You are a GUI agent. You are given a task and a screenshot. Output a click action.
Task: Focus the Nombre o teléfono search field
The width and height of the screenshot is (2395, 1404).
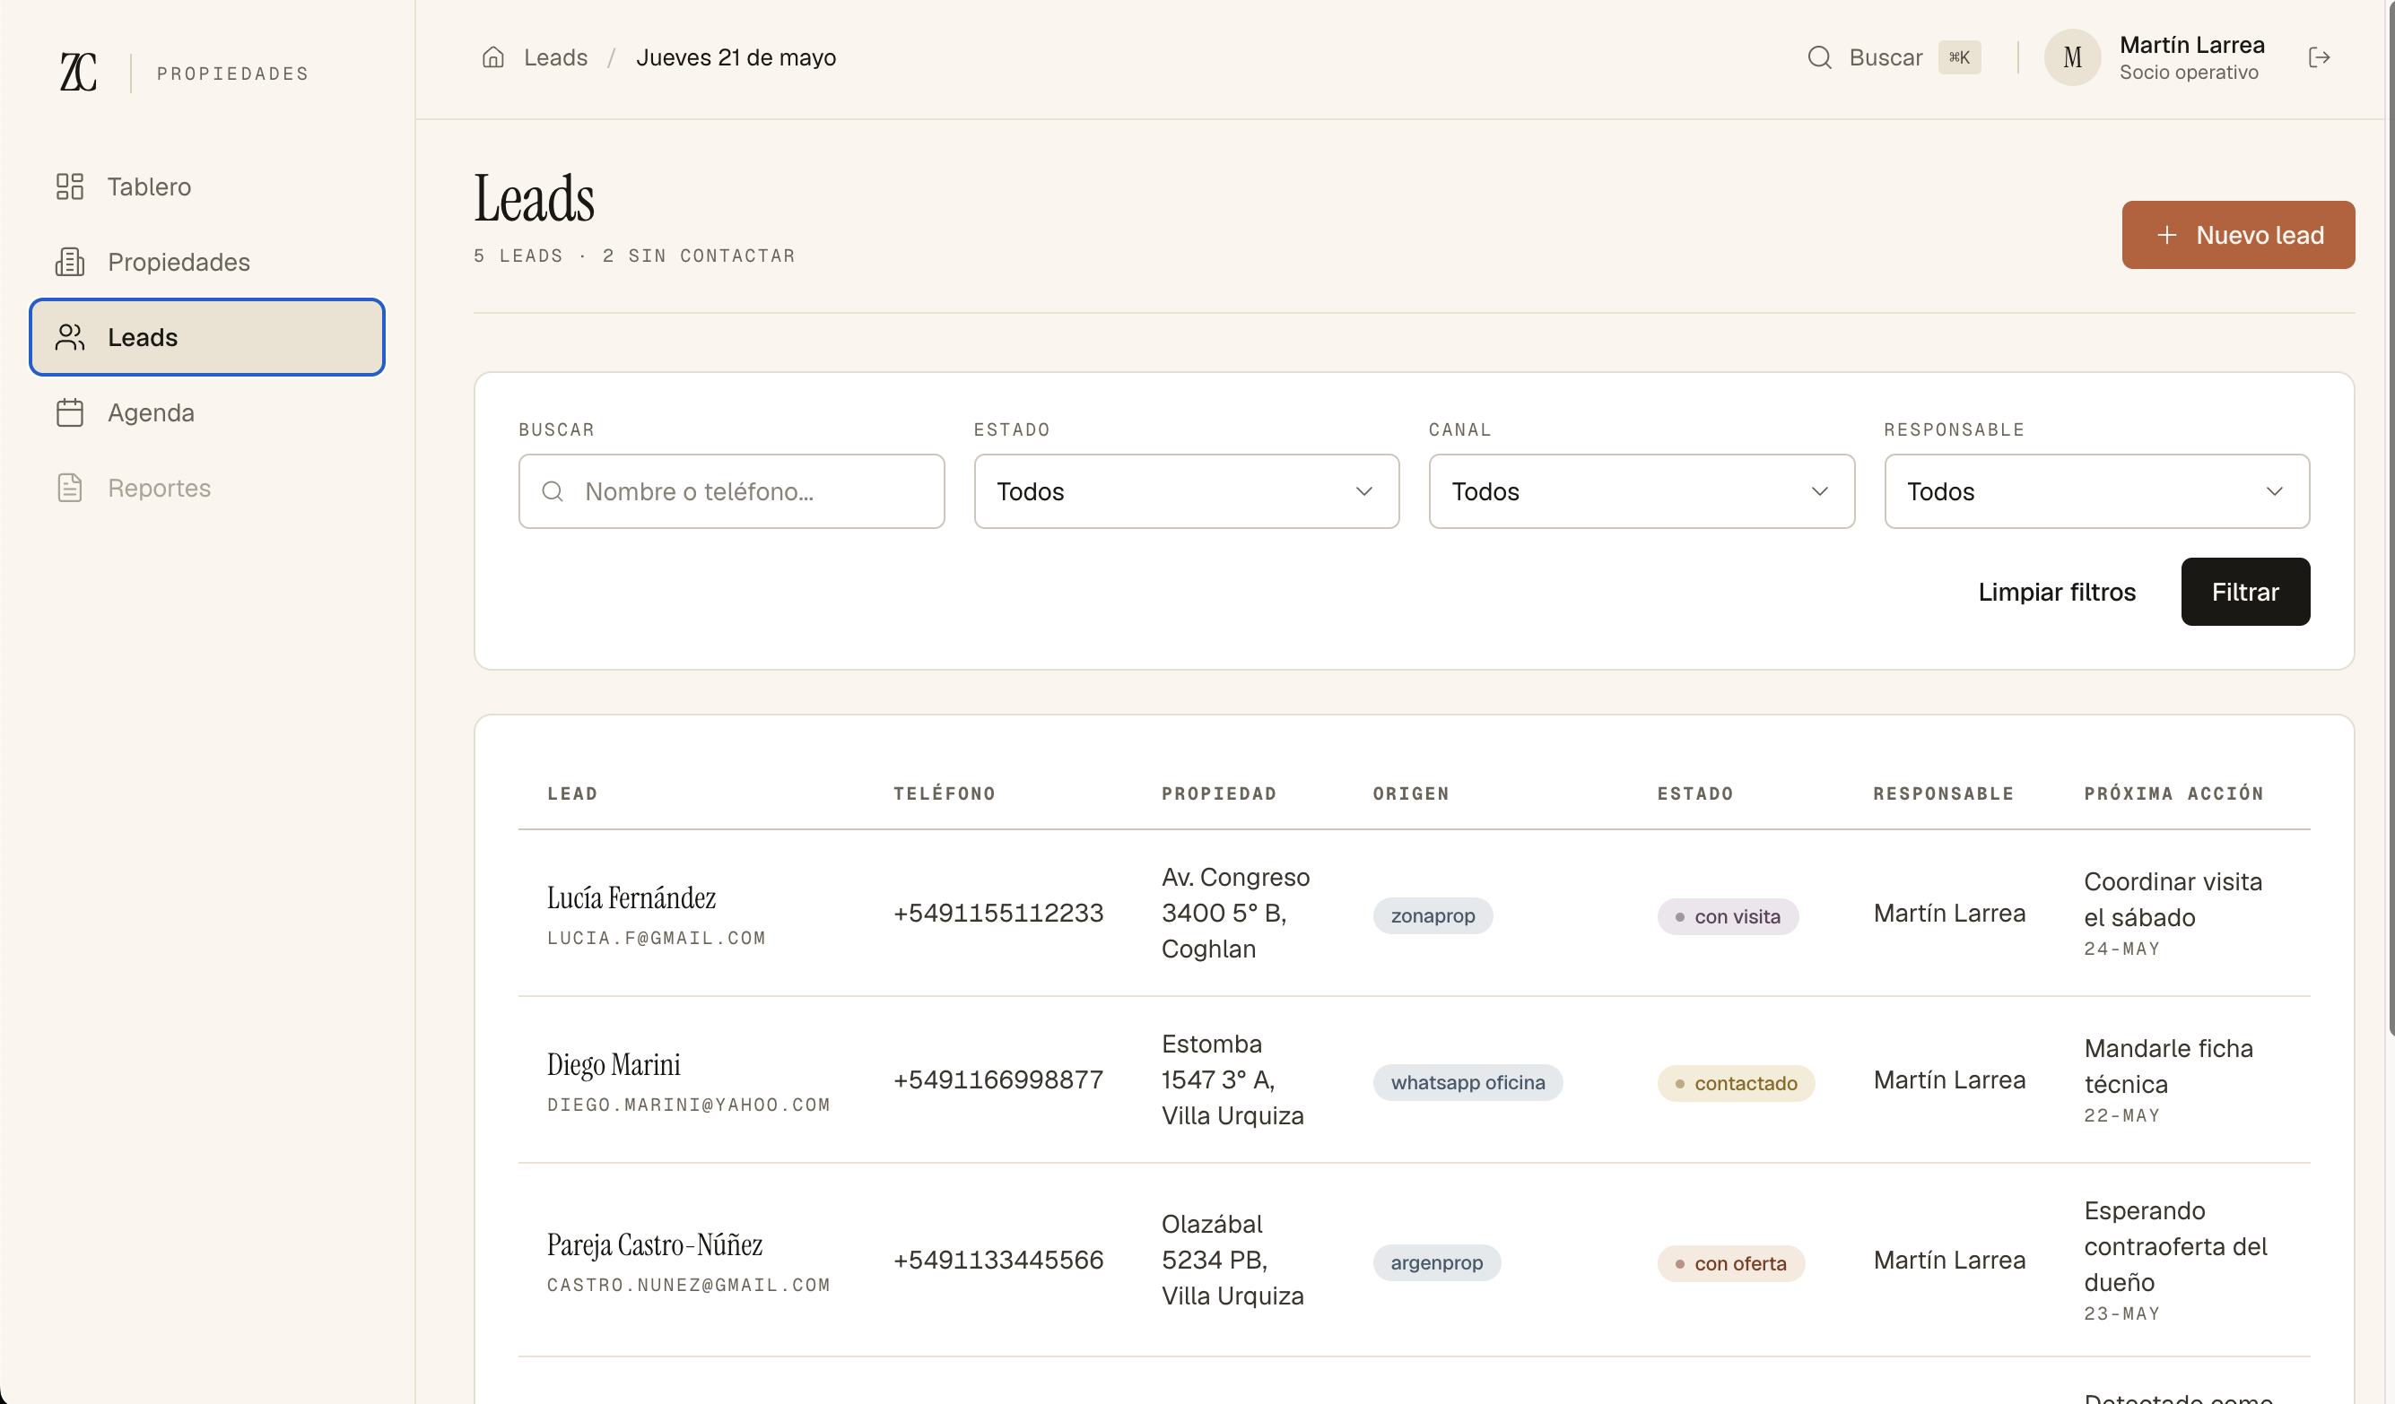click(731, 491)
